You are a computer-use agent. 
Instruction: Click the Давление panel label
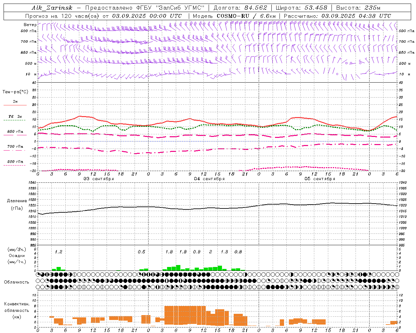(x=17, y=201)
